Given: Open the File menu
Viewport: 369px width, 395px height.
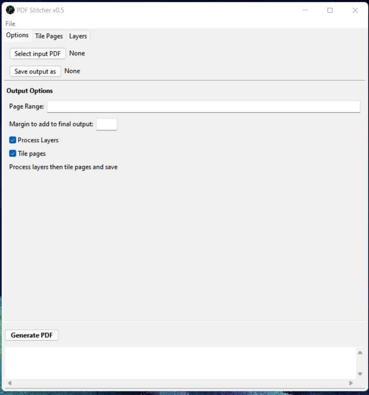Looking at the screenshot, I should (x=10, y=24).
